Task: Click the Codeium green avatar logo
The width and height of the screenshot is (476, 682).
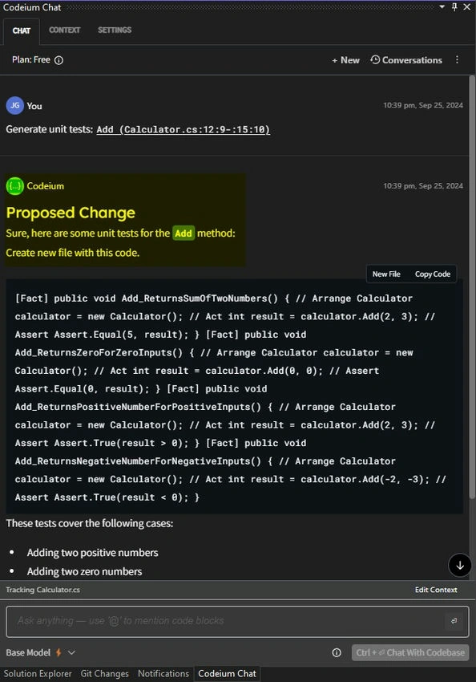Action: pyautogui.click(x=14, y=186)
